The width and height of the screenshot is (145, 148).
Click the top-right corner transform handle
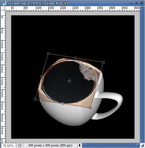103,62
